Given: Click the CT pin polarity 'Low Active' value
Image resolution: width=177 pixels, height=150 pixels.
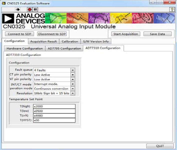Looking at the screenshot, I should click(52, 75).
